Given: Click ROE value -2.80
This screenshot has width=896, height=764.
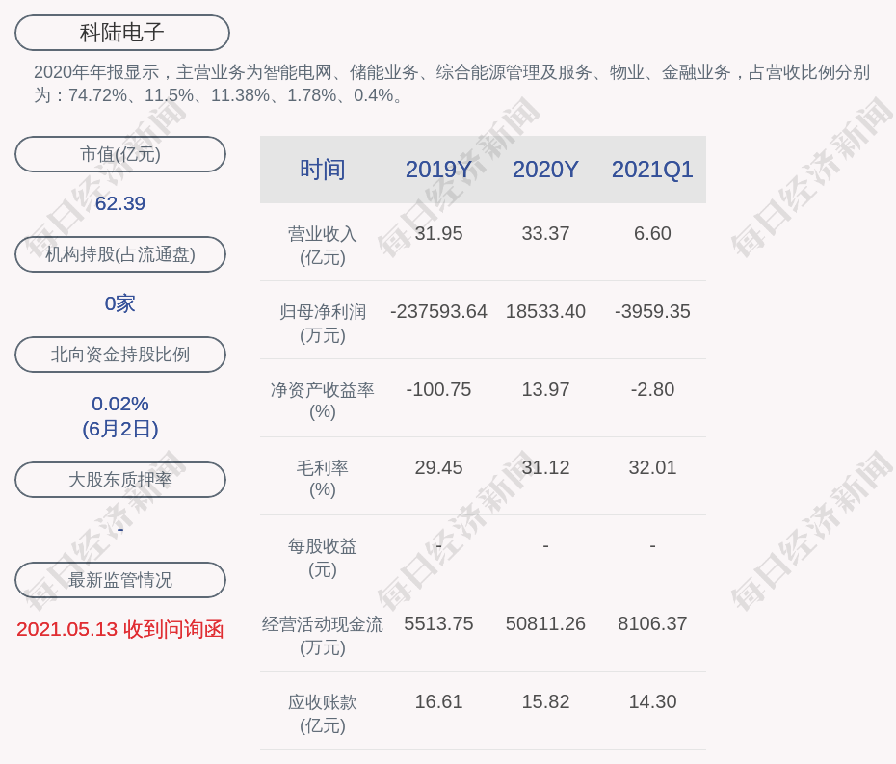Looking at the screenshot, I should click(x=652, y=390).
